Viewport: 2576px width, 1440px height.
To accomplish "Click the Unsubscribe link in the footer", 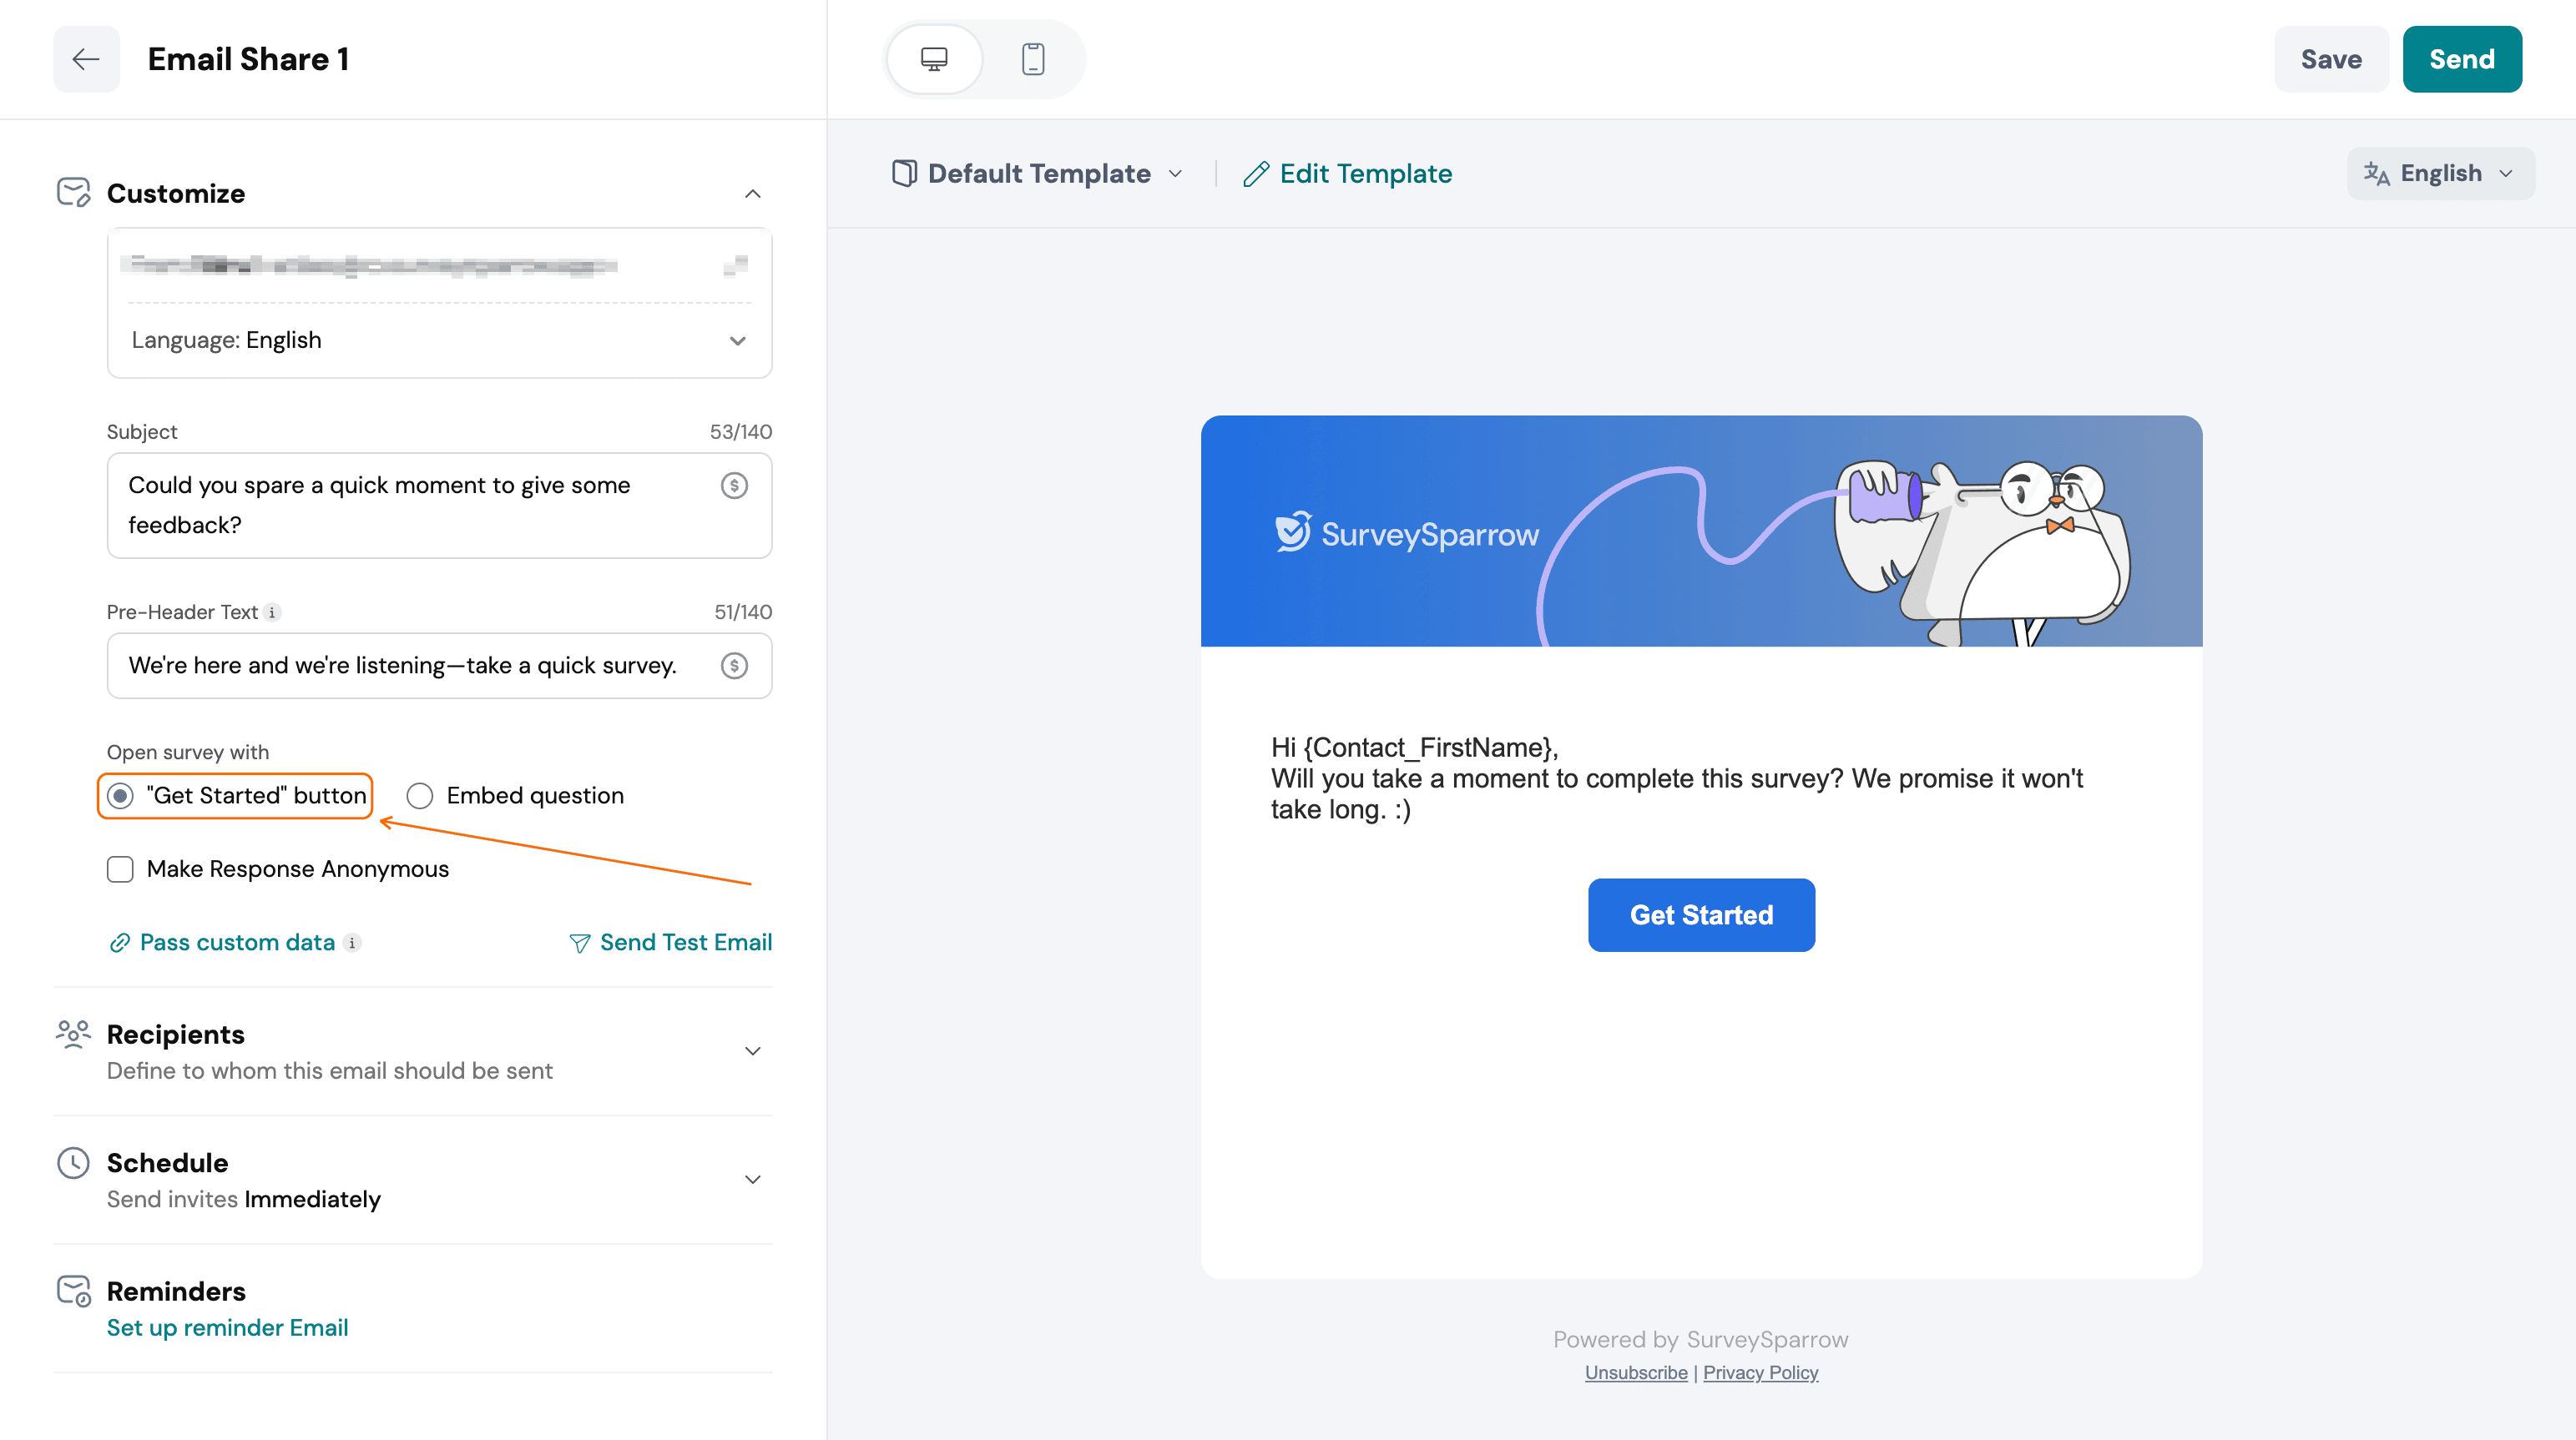I will point(1636,1373).
